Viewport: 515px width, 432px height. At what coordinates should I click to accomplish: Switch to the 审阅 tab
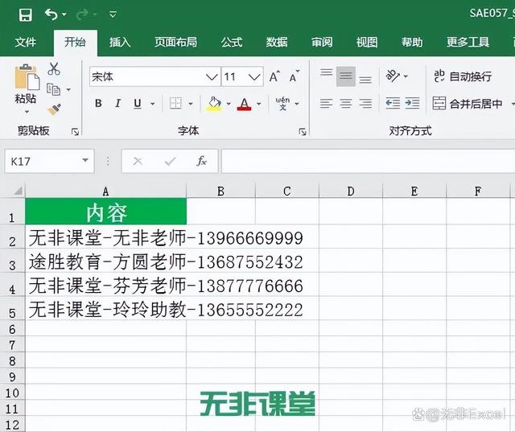click(x=322, y=42)
